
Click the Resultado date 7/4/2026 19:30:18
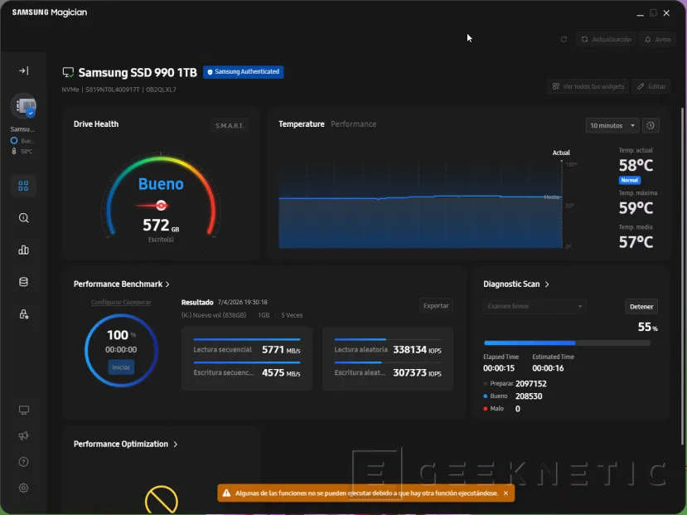[242, 303]
